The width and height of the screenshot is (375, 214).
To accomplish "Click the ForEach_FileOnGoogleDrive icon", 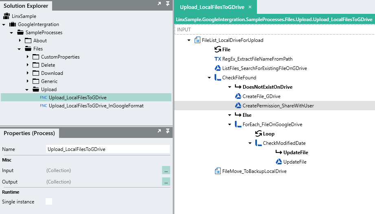I will click(238, 124).
